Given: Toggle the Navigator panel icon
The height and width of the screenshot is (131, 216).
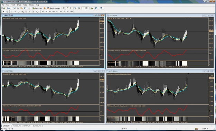Looking at the screenshot, I should 21,8.
